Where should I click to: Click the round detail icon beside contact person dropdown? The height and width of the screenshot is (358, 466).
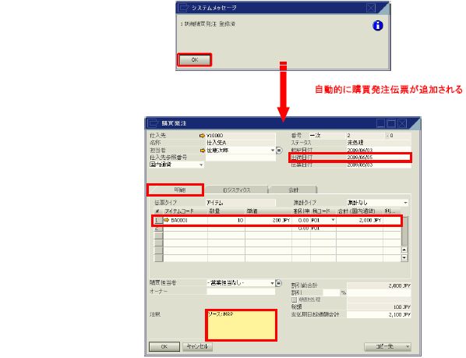tap(279, 151)
